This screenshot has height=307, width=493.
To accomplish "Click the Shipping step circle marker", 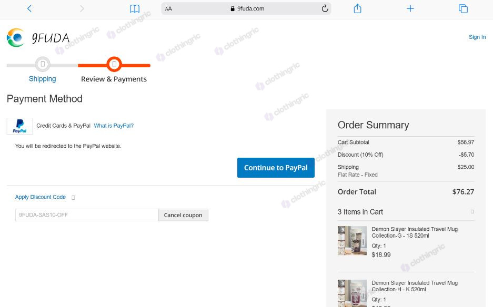I will pyautogui.click(x=43, y=64).
